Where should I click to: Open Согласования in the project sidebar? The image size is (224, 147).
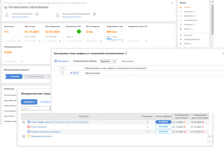point(190,20)
